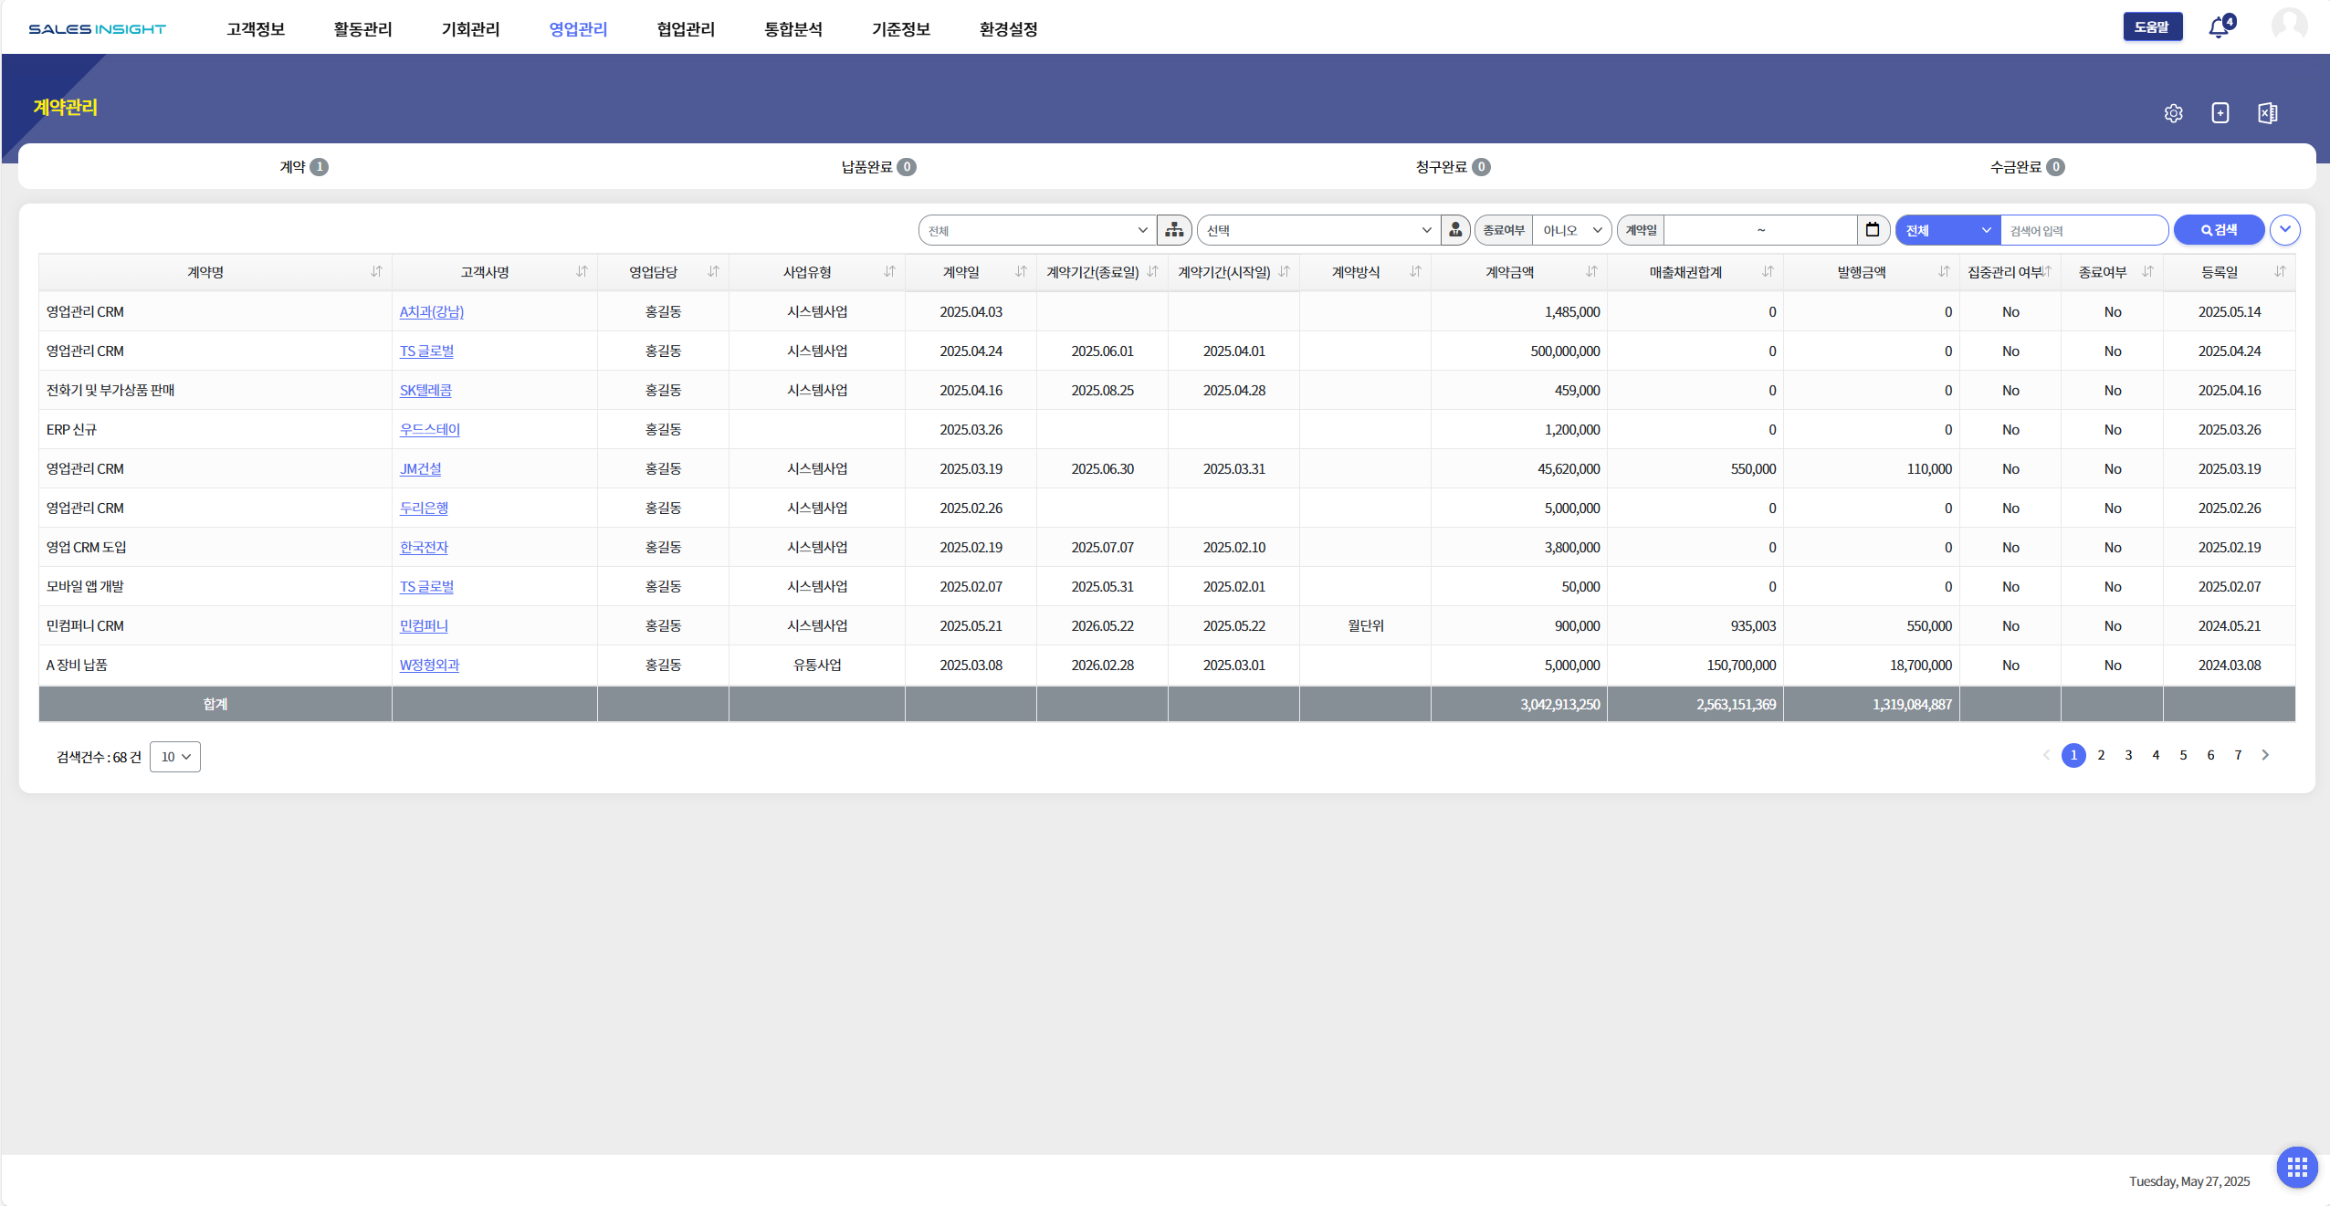Sort by 계약명 column sort icon
The height and width of the screenshot is (1206, 2330).
tap(376, 272)
